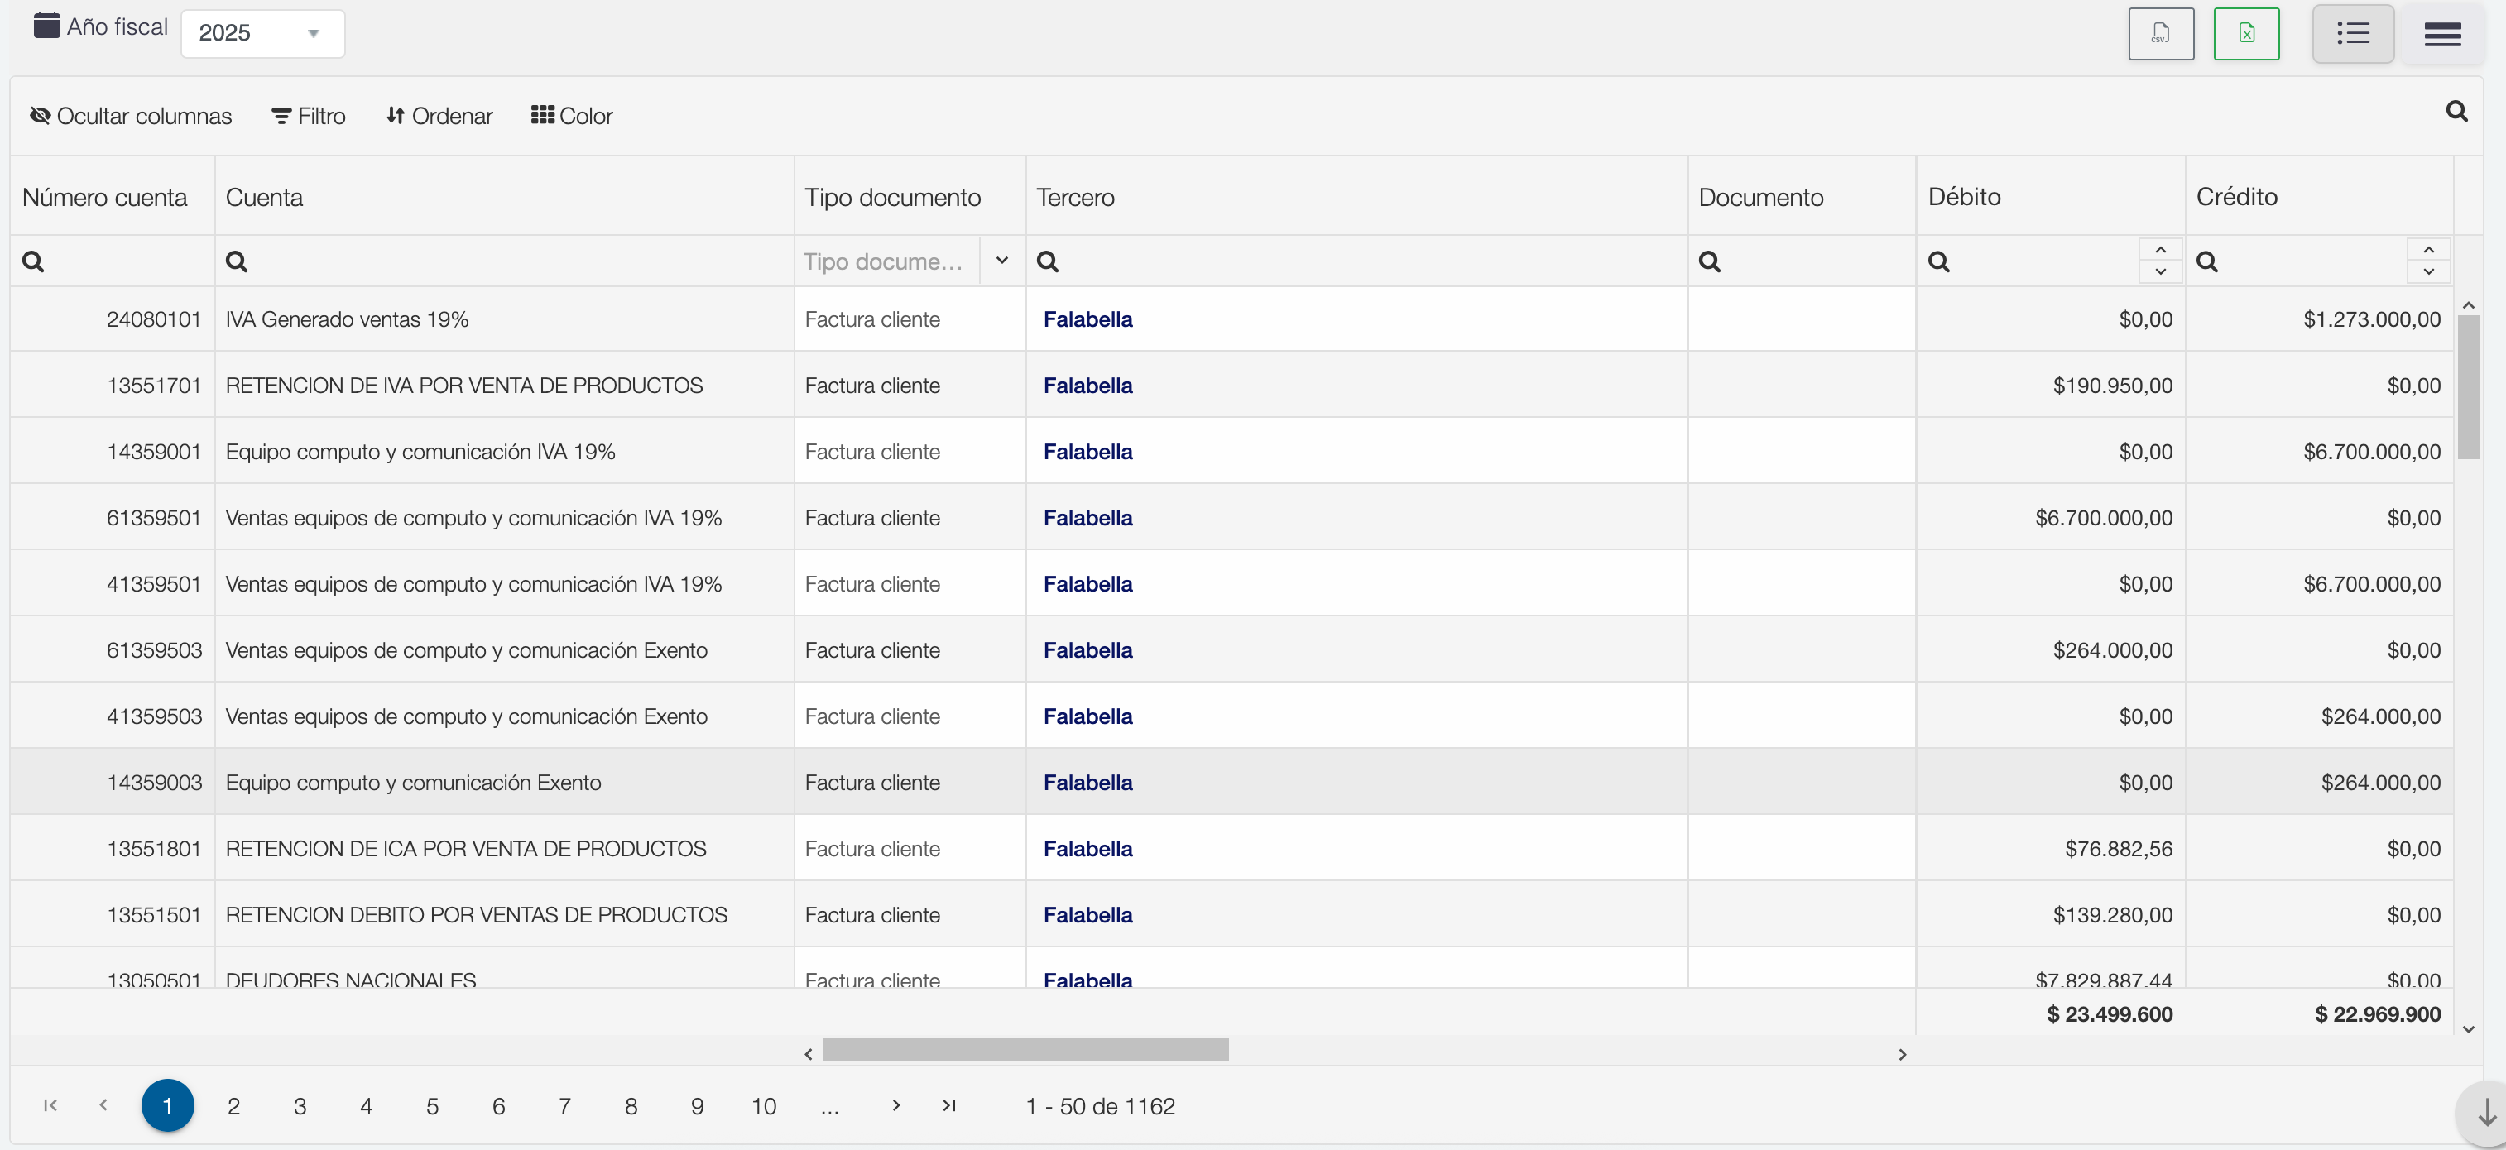This screenshot has width=2506, height=1150.
Task: Open Falabella link in account 14359001 row
Action: tap(1087, 451)
